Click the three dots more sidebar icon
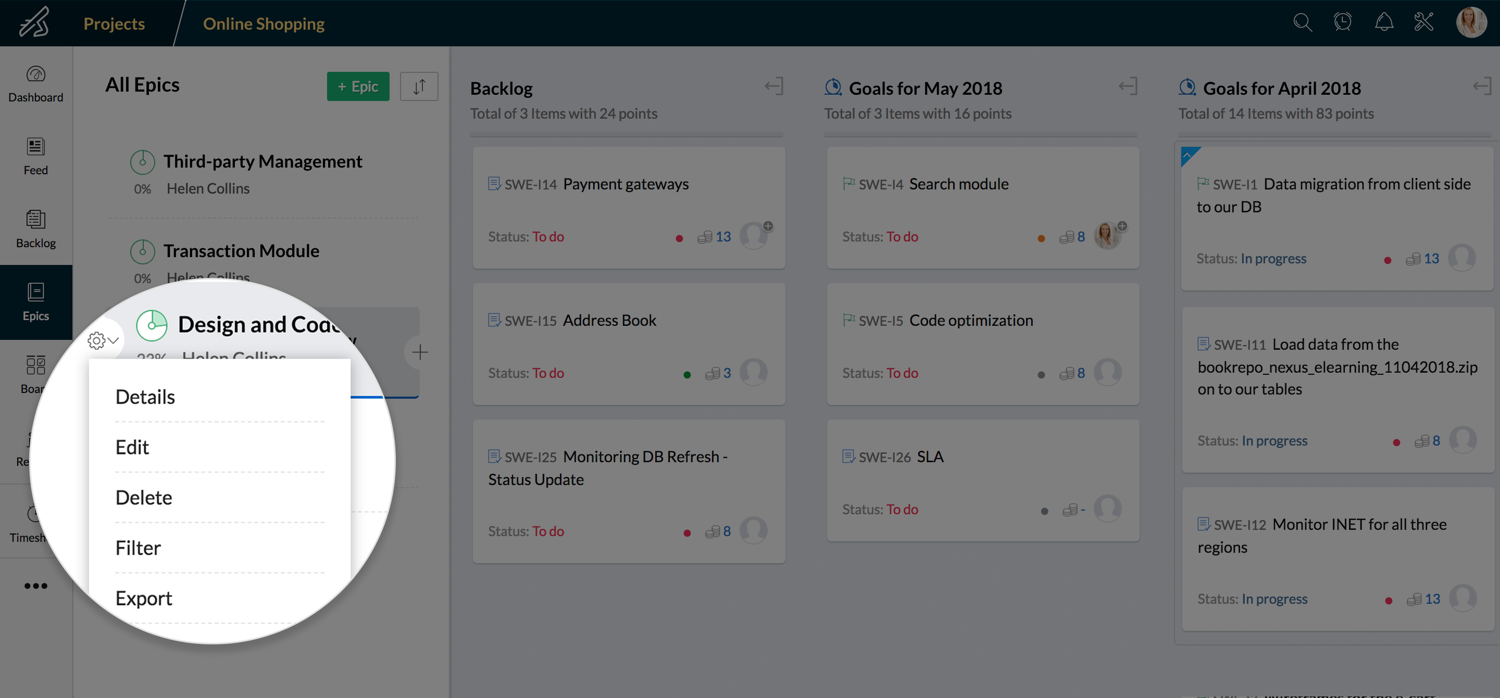This screenshot has height=698, width=1500. click(x=35, y=586)
